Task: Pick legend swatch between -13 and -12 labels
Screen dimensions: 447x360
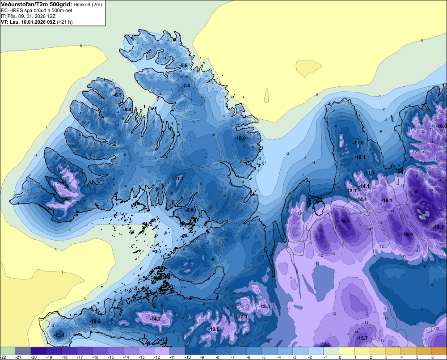Action: click(146, 351)
